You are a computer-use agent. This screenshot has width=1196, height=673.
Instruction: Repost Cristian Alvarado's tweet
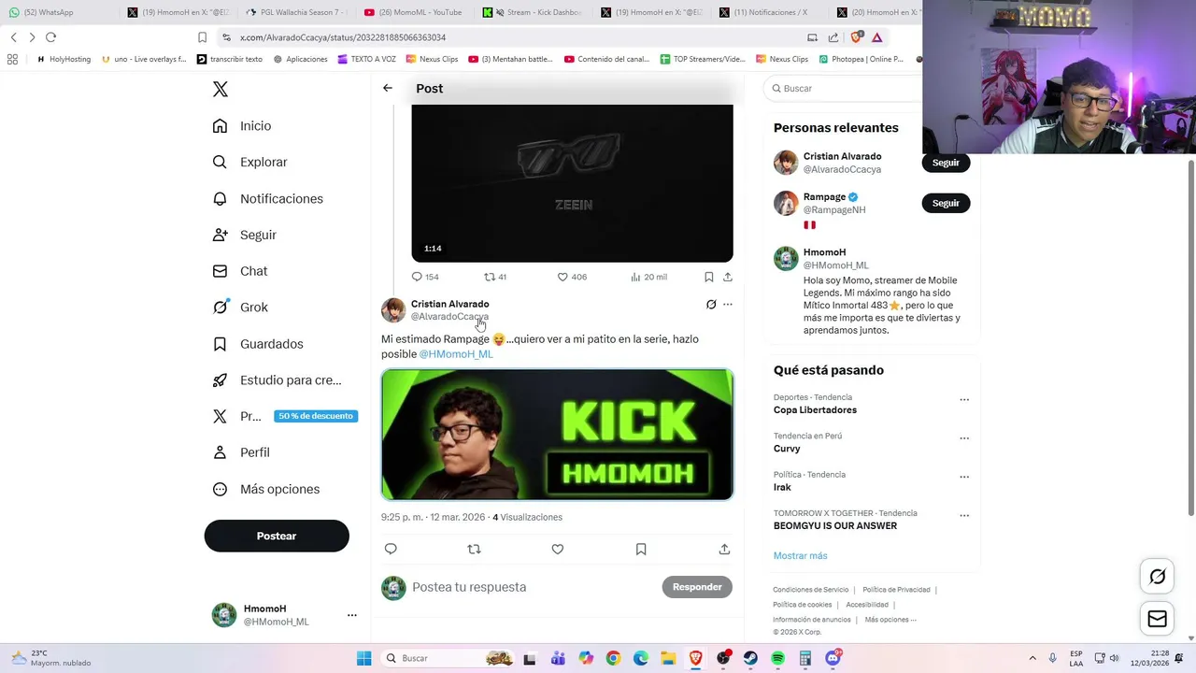[474, 549]
